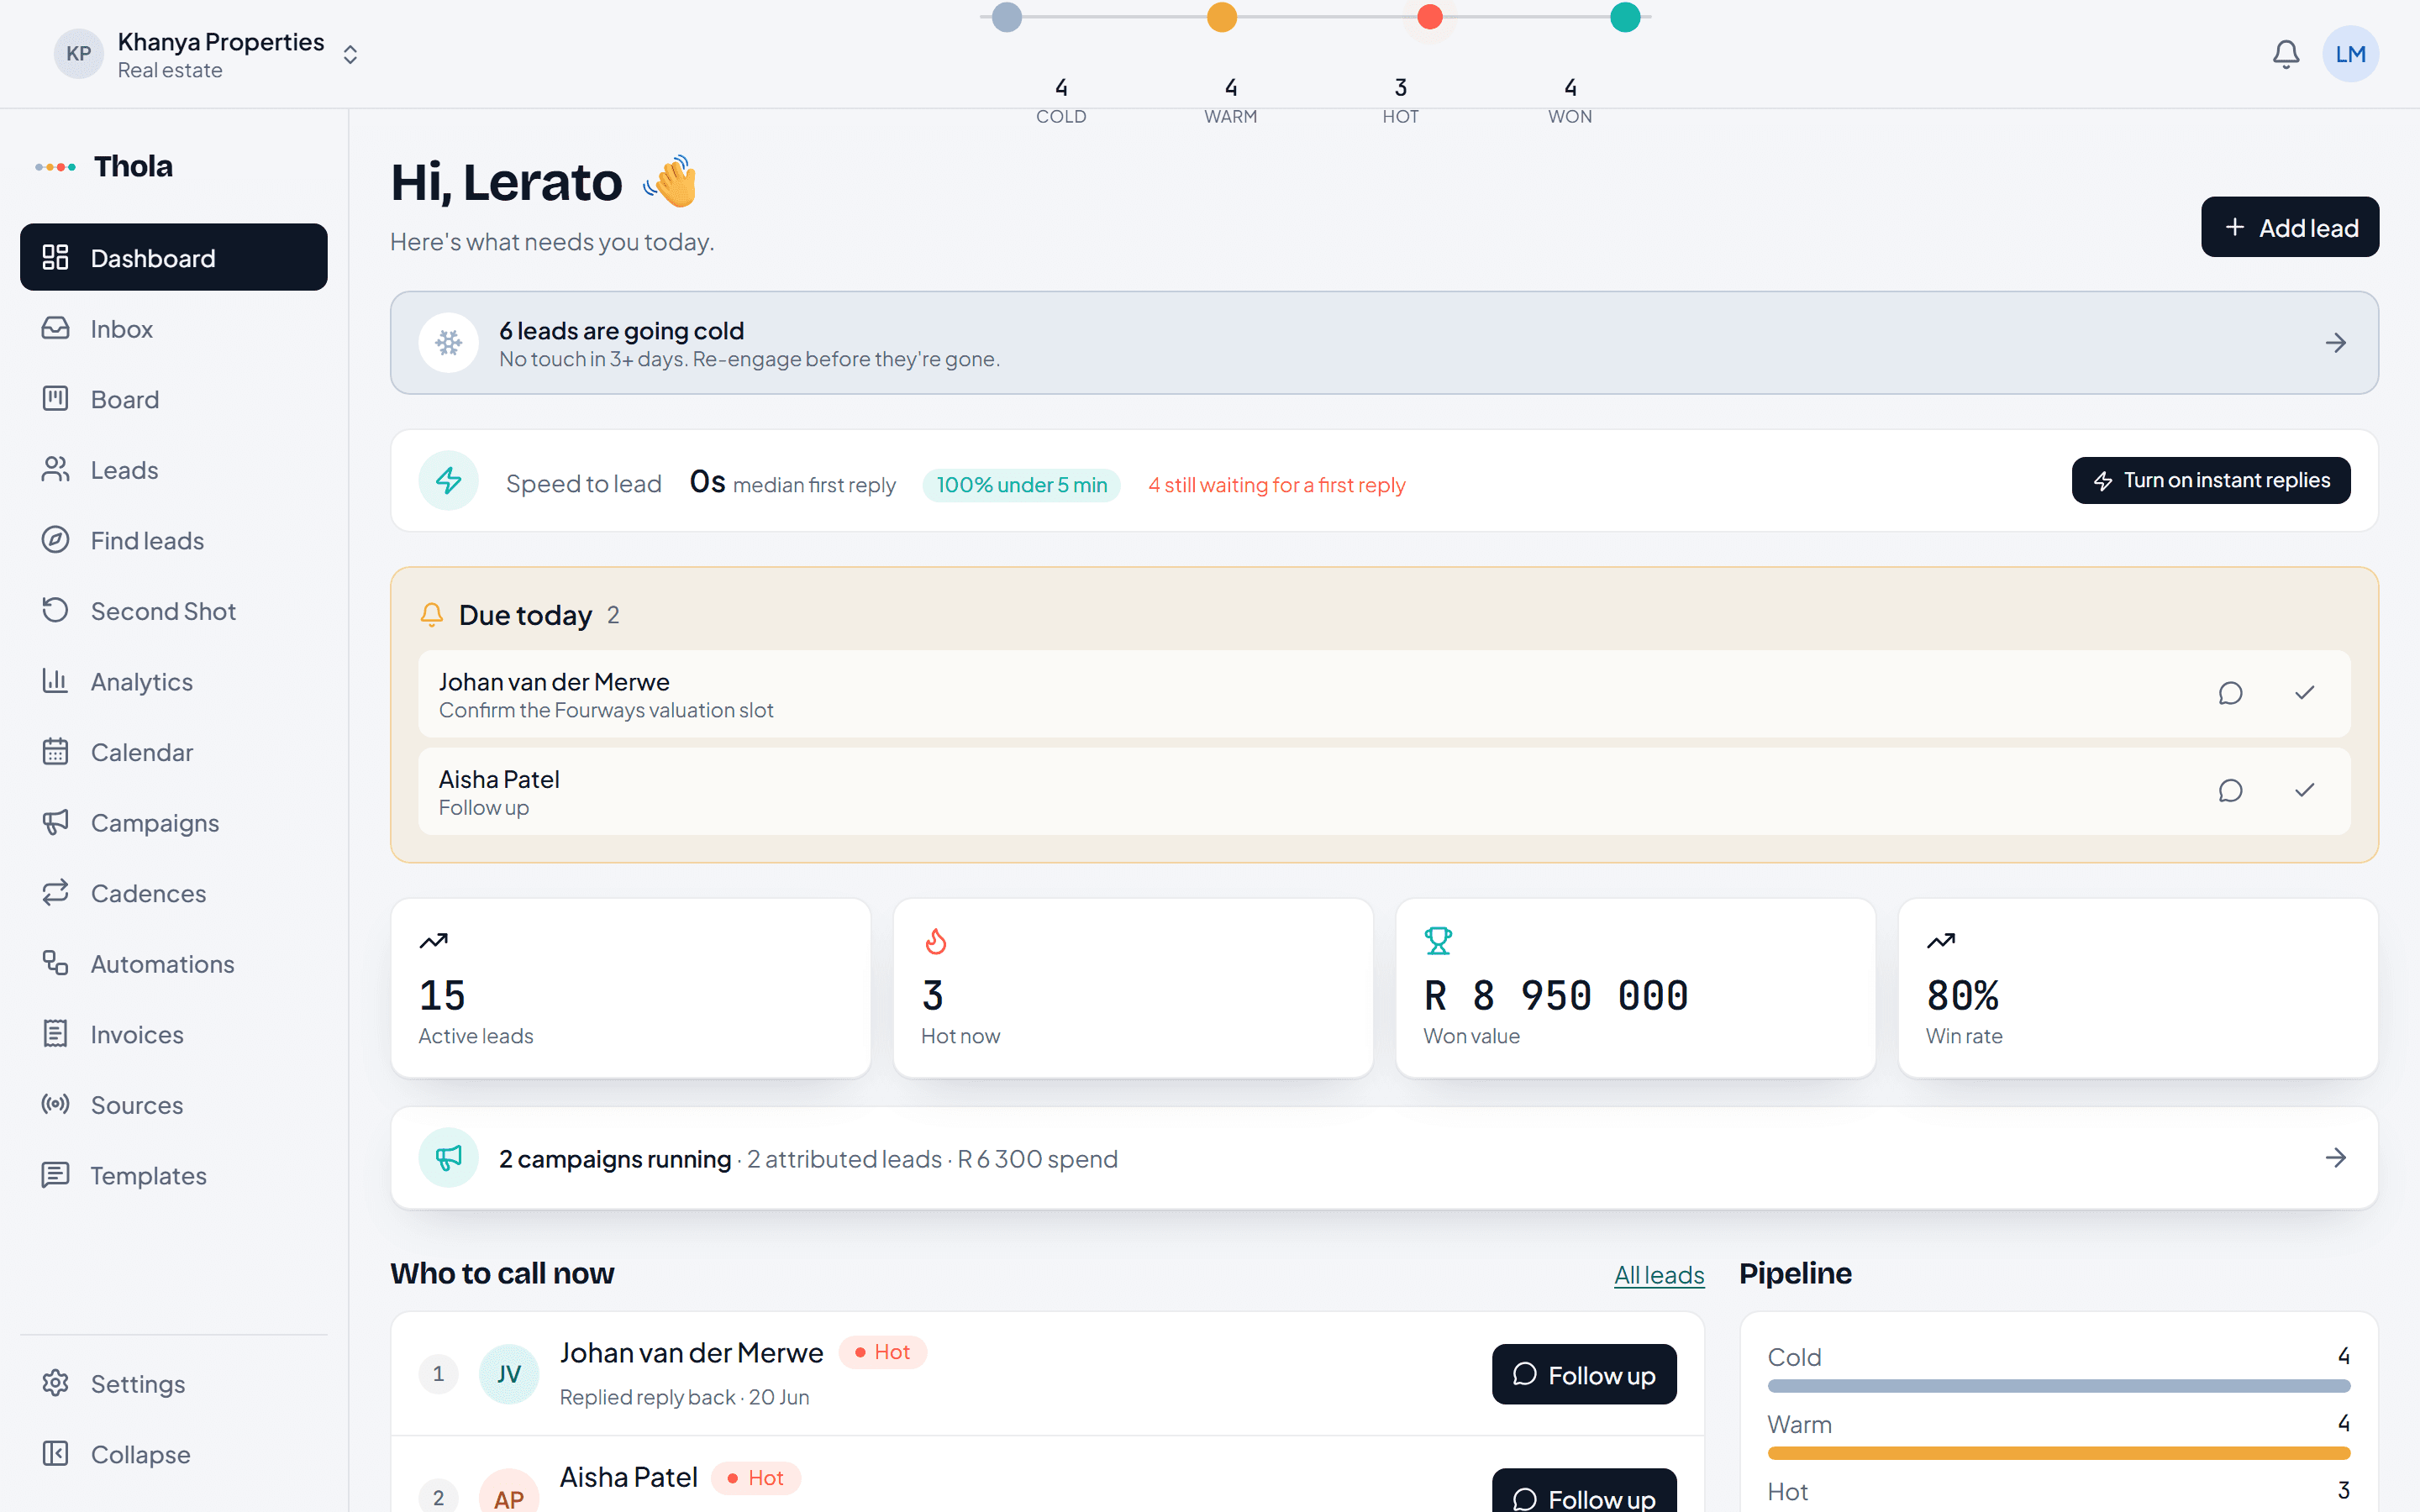Click the Settings gear icon

click(x=55, y=1383)
